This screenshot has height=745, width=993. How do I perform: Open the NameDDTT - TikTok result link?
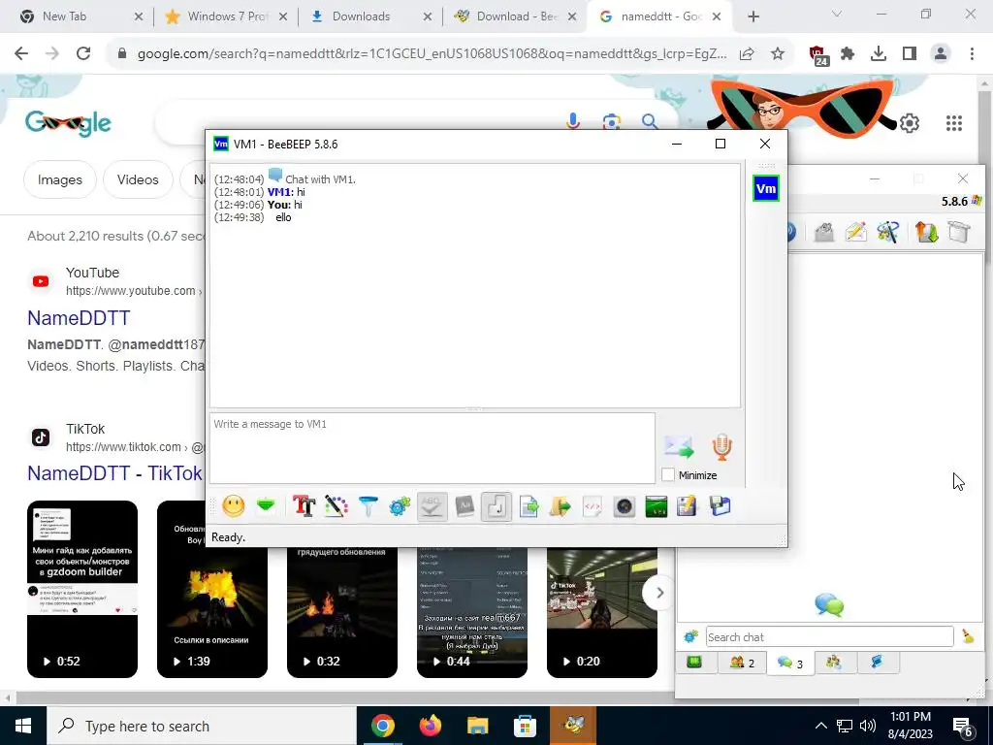pyautogui.click(x=114, y=473)
